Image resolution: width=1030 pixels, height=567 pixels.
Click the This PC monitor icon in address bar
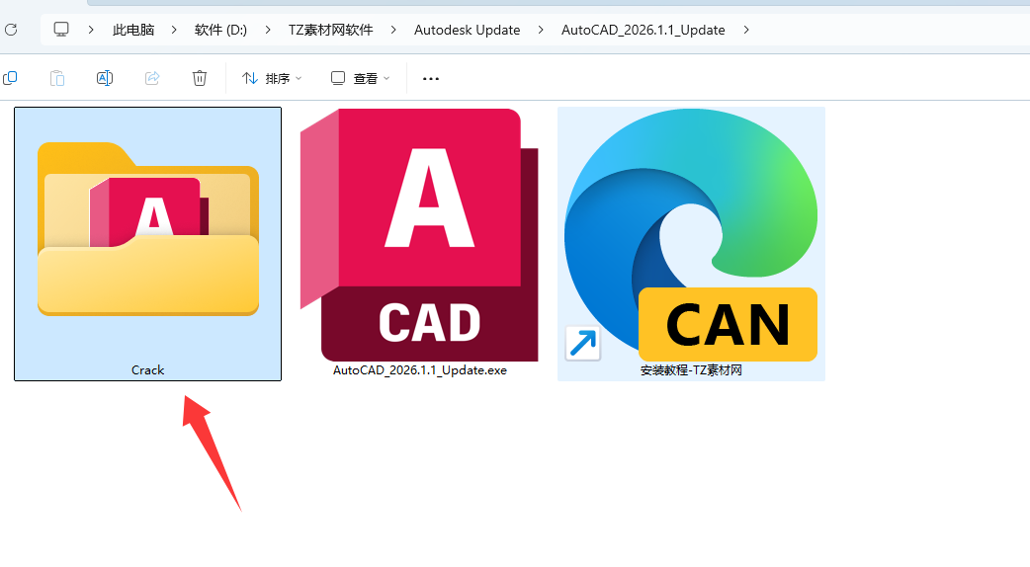pyautogui.click(x=61, y=30)
